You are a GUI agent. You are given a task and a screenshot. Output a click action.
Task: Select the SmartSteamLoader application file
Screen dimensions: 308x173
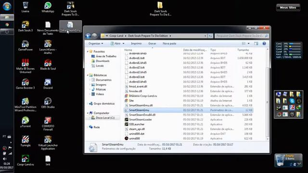(141, 120)
